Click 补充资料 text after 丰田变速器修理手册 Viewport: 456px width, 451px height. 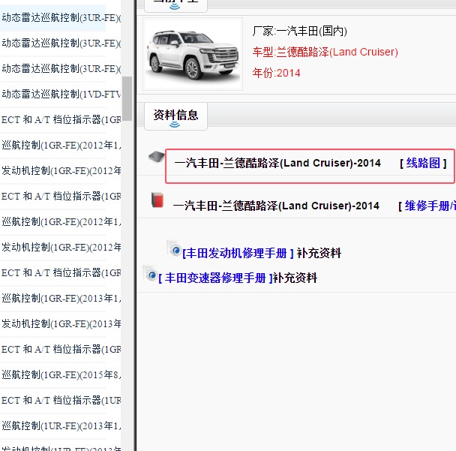(295, 278)
